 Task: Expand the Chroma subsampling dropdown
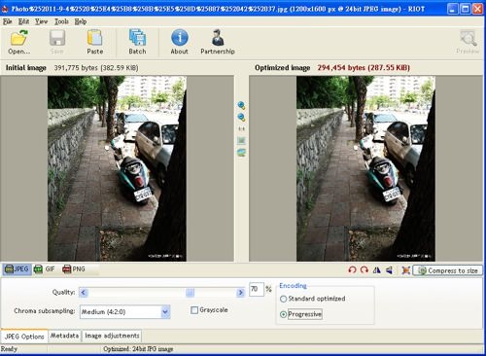click(x=165, y=312)
